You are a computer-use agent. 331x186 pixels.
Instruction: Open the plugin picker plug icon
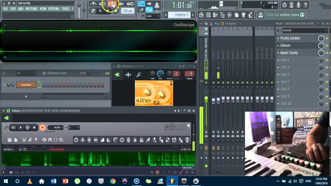(x=243, y=15)
